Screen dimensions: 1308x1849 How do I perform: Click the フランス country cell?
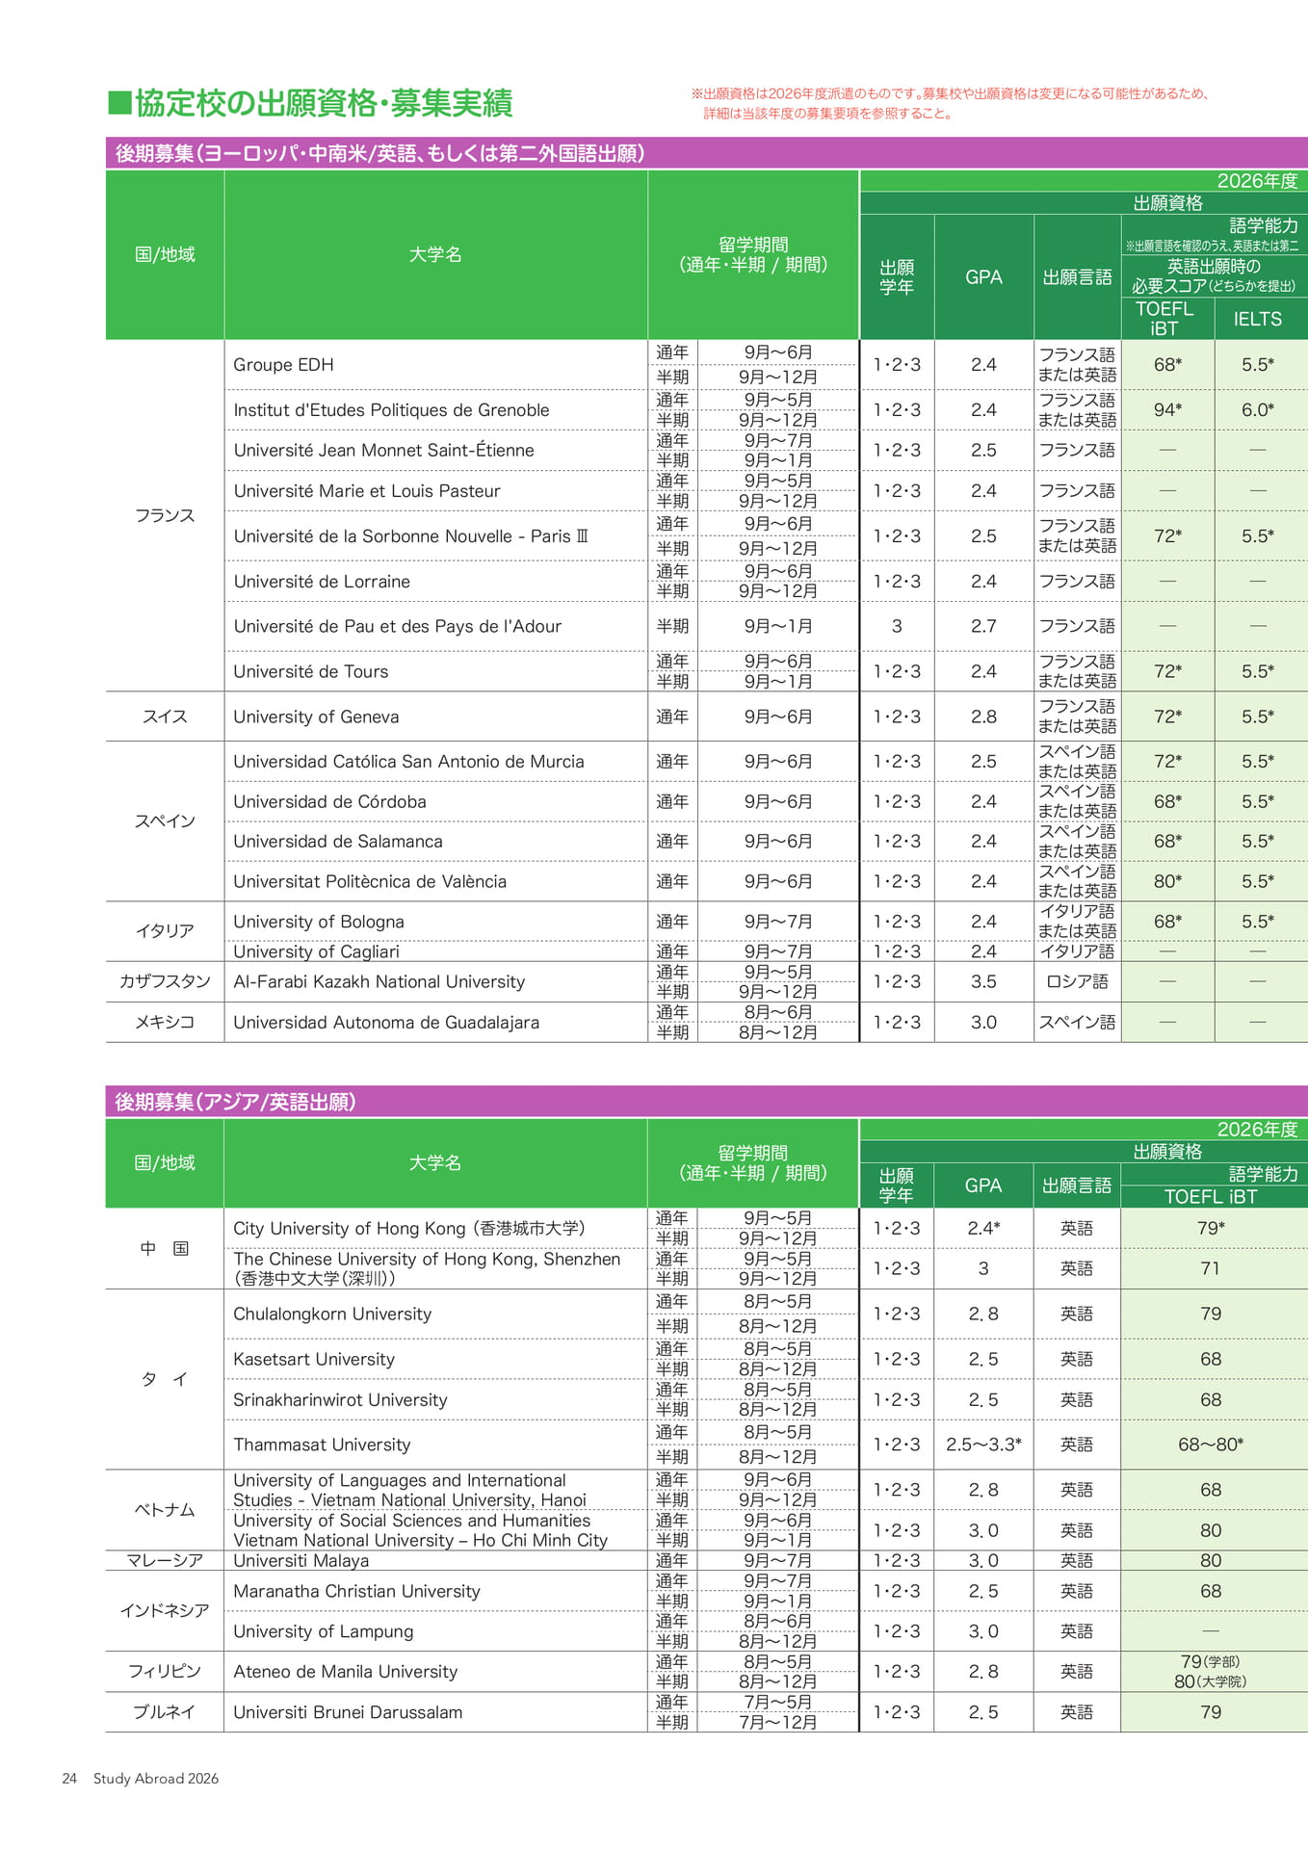point(165,516)
